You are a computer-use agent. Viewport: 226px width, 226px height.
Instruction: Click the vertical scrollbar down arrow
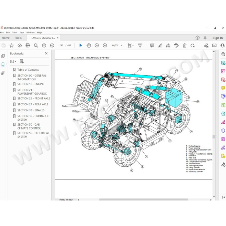click(214, 197)
